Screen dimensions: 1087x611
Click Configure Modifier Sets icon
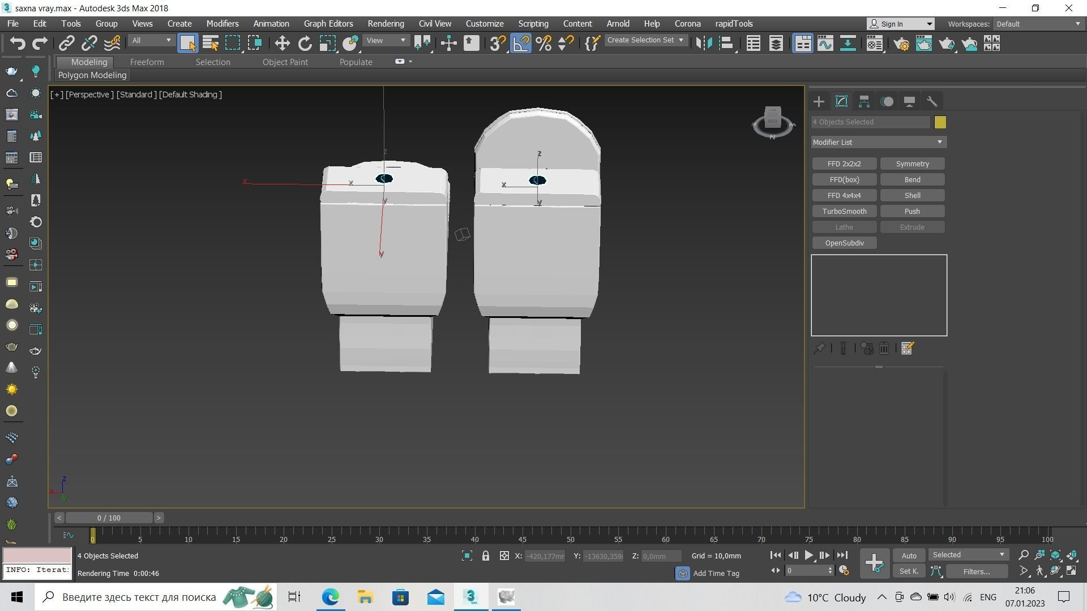(x=907, y=348)
